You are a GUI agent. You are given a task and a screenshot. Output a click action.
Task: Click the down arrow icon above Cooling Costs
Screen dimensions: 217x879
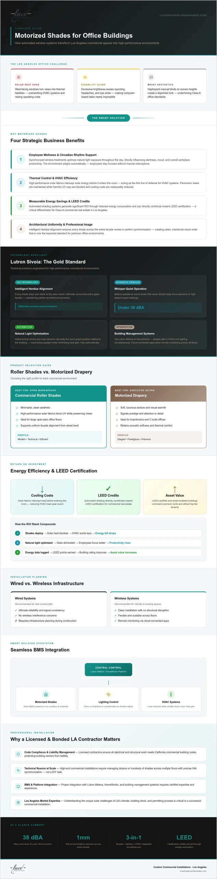42,489
